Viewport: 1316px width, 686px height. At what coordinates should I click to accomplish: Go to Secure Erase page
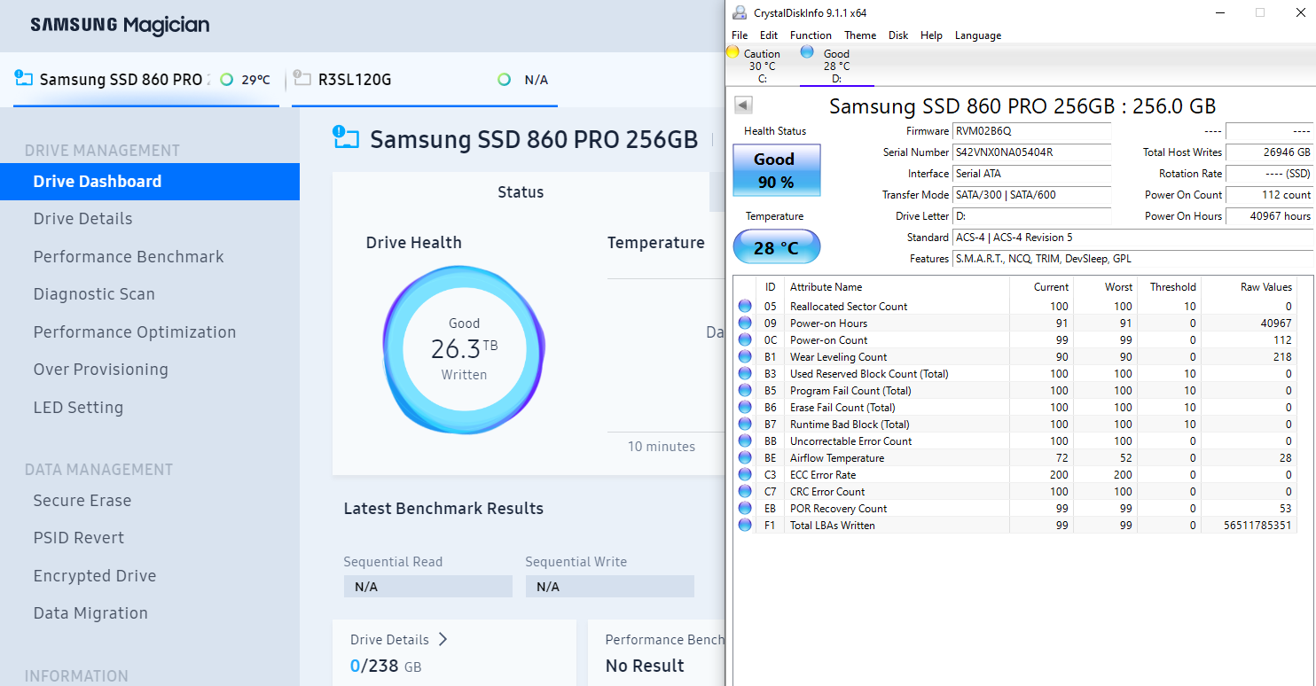click(x=82, y=501)
